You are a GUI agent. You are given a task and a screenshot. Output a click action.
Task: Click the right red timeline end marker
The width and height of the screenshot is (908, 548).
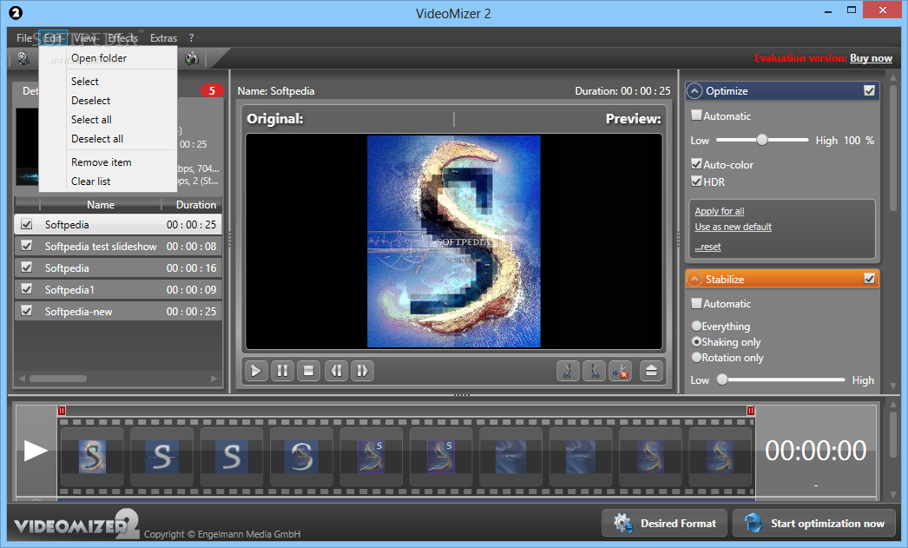point(751,411)
